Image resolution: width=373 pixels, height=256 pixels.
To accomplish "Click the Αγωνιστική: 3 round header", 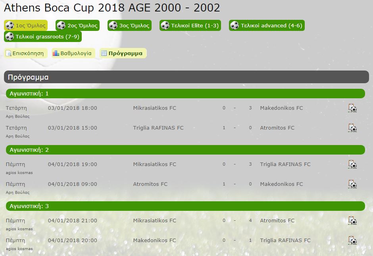I will [x=185, y=206].
